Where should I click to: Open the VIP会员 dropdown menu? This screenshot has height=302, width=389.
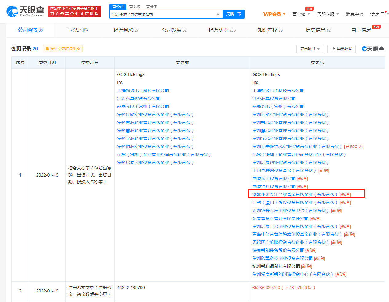pos(274,14)
